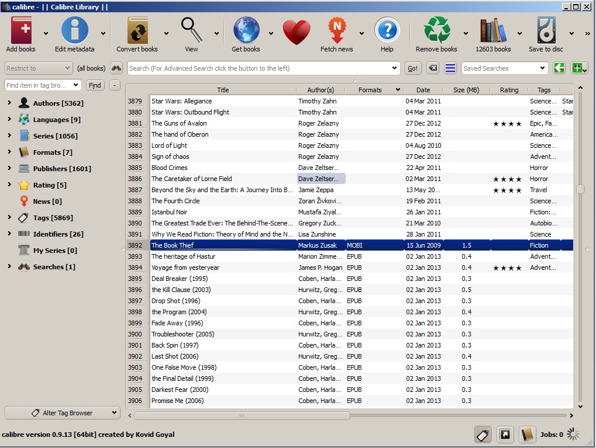This screenshot has width=596, height=448.
Task: Click the My Series column icon
Action: click(x=24, y=250)
